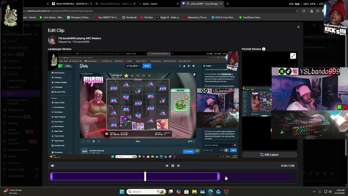Open Copyright Claims Manager in sidebar
Image resolution: width=348 pixels, height=196 pixels.
tap(17, 102)
